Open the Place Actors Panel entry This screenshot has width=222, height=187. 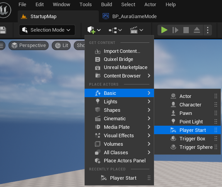[119, 161]
